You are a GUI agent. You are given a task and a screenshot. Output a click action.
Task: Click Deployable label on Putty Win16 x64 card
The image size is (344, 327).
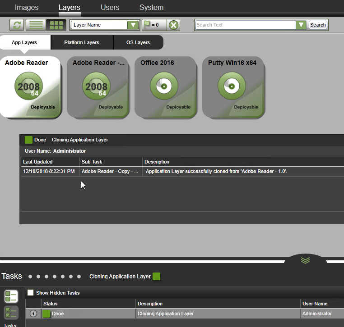pos(246,107)
